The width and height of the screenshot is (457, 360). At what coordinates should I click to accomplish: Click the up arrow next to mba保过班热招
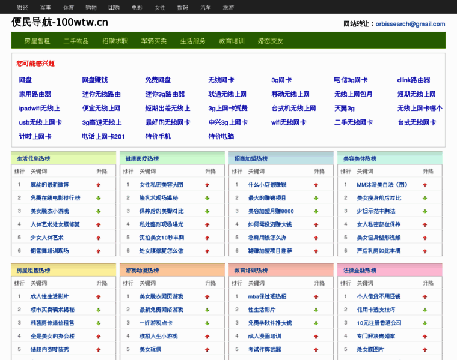click(316, 297)
